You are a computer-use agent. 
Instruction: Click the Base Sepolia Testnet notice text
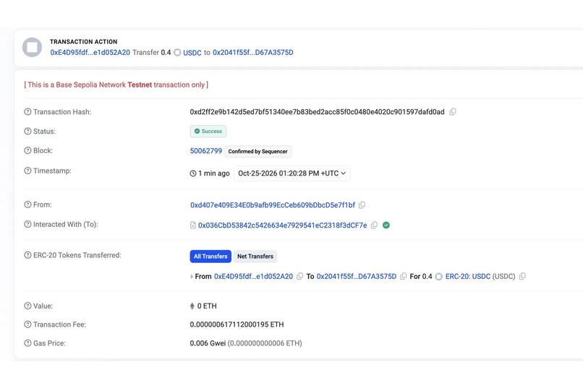116,85
